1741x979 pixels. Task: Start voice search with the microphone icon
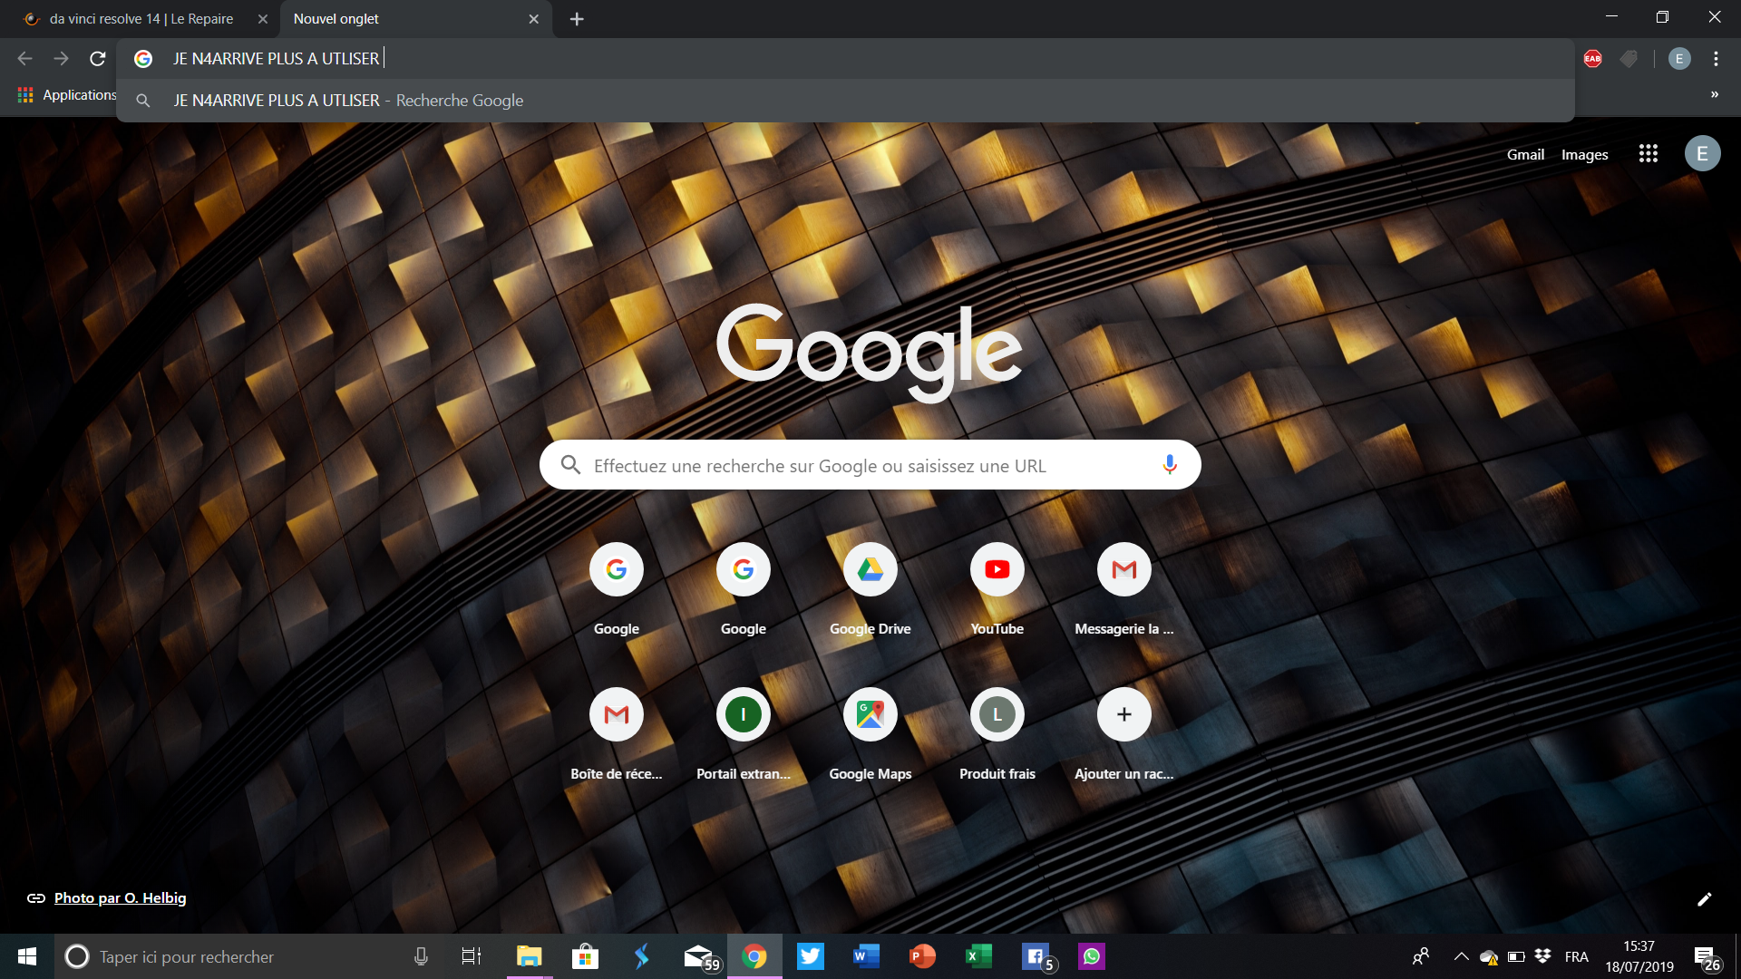tap(1170, 465)
